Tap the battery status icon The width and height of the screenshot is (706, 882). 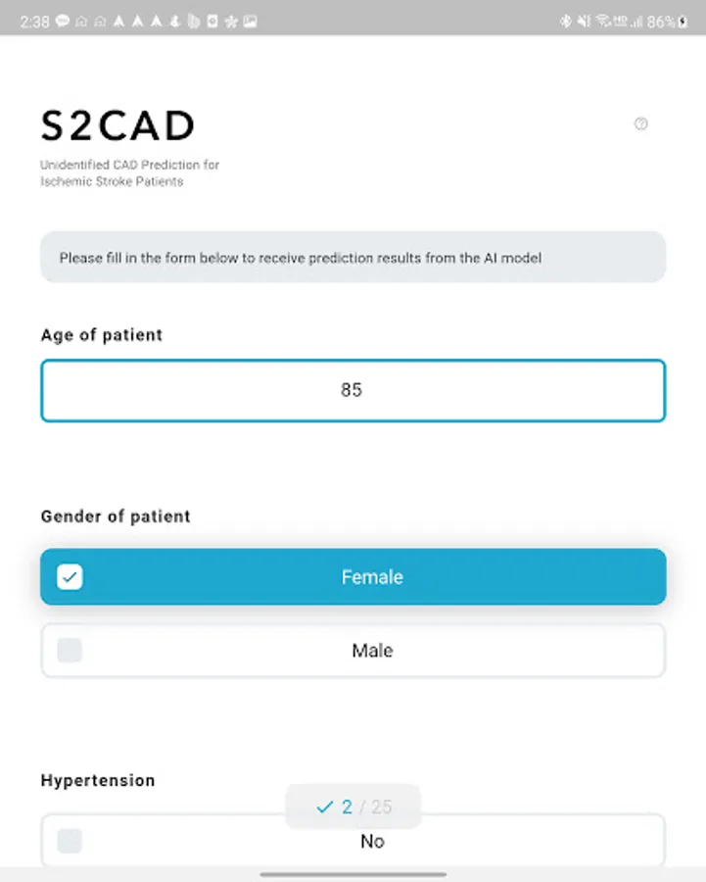[x=682, y=21]
